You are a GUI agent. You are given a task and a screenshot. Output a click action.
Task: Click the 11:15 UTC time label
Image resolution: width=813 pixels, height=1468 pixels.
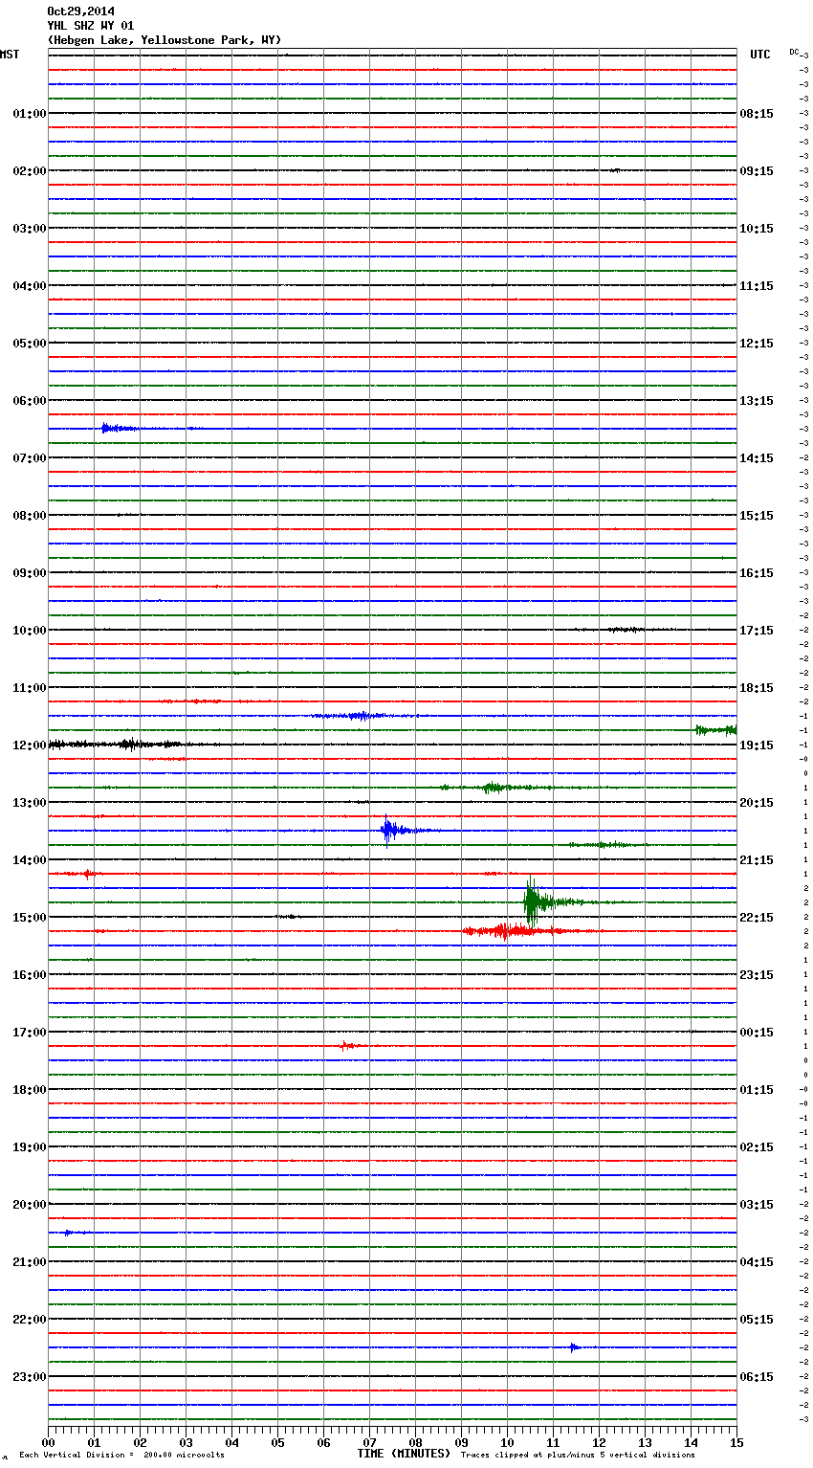[x=757, y=286]
